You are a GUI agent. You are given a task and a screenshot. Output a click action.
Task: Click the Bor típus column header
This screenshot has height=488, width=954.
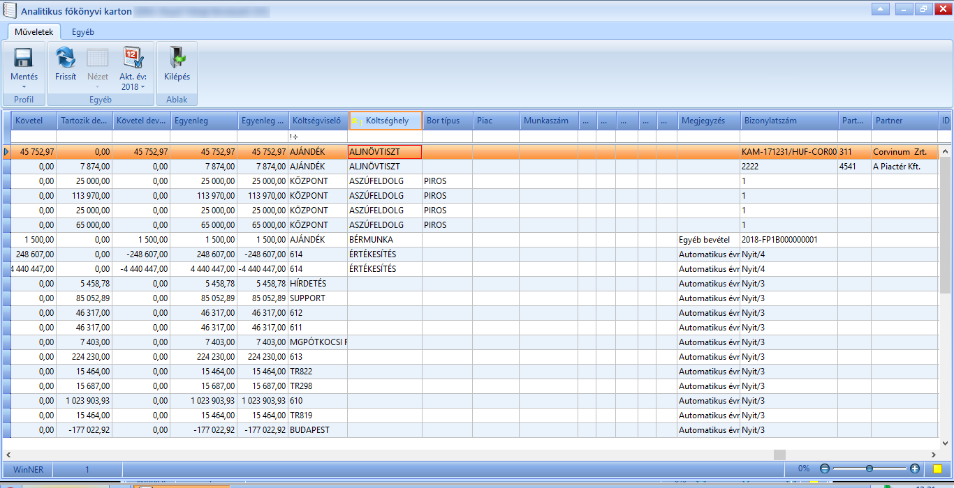point(448,121)
